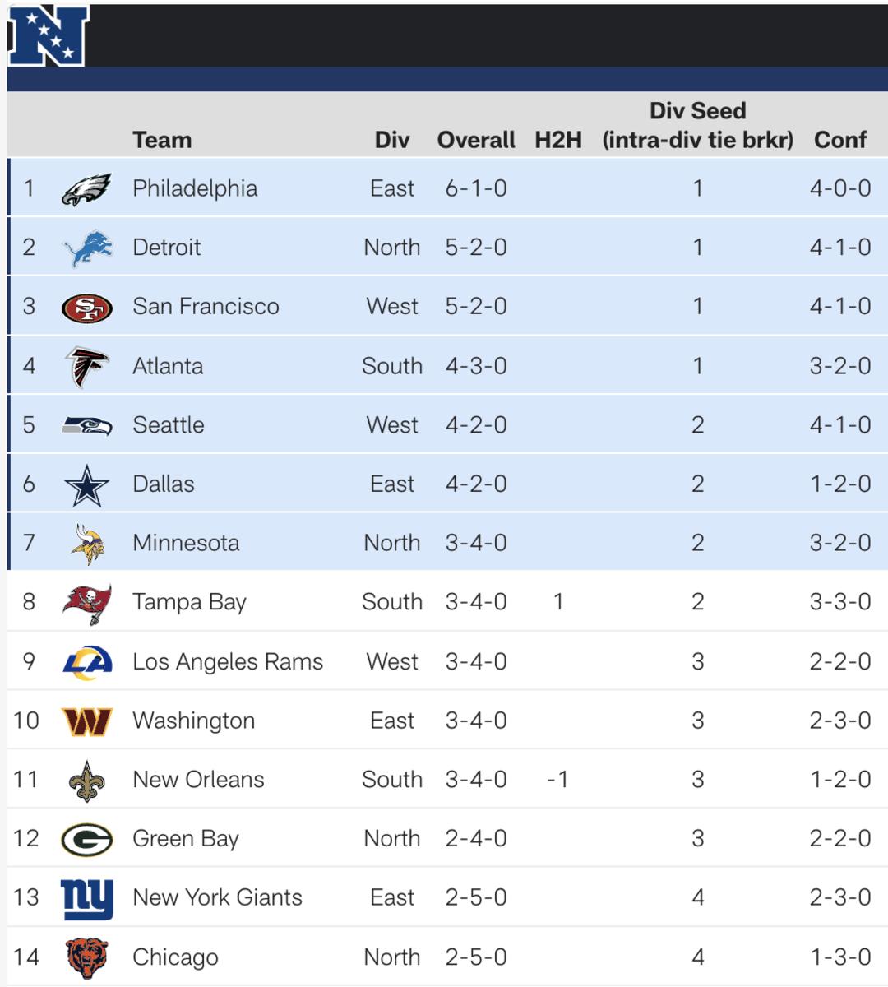Open the New Orleans team link
This screenshot has height=987, width=888.
pyautogui.click(x=198, y=780)
